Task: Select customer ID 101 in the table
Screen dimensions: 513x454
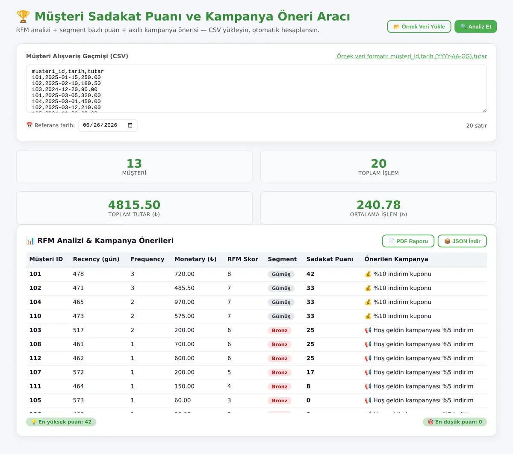Action: pos(35,274)
